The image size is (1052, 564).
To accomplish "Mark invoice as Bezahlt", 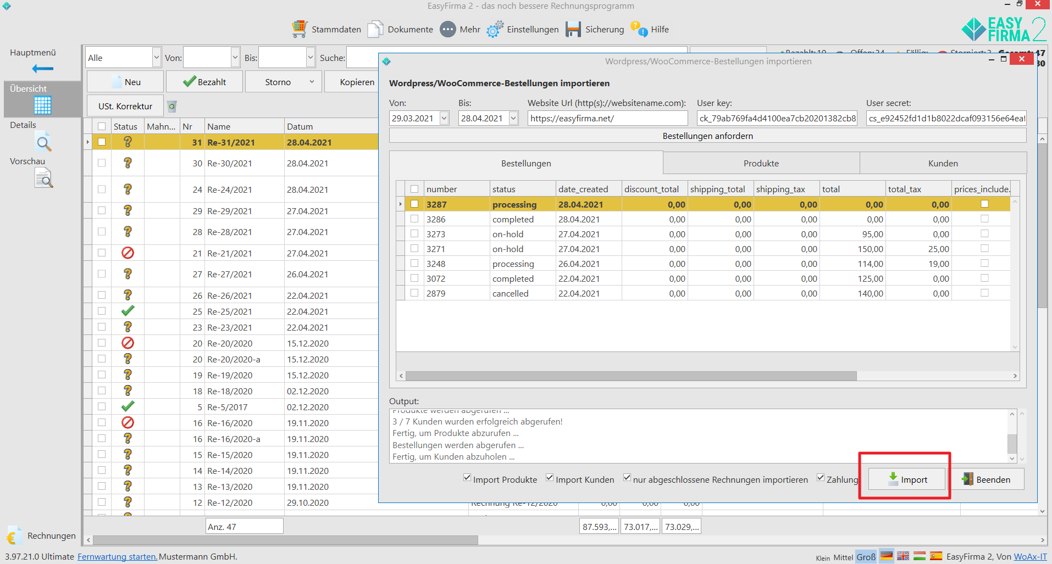I will (204, 82).
